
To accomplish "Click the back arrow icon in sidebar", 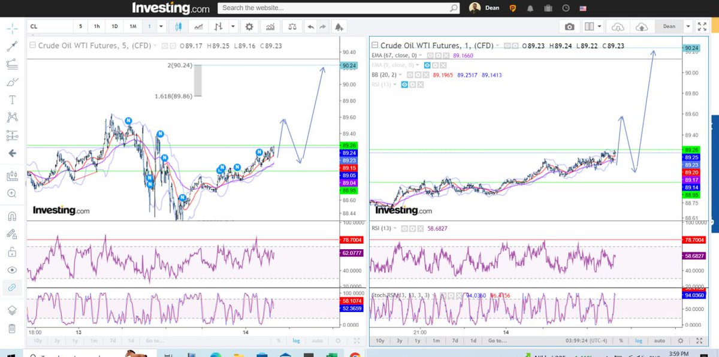I will click(x=12, y=153).
